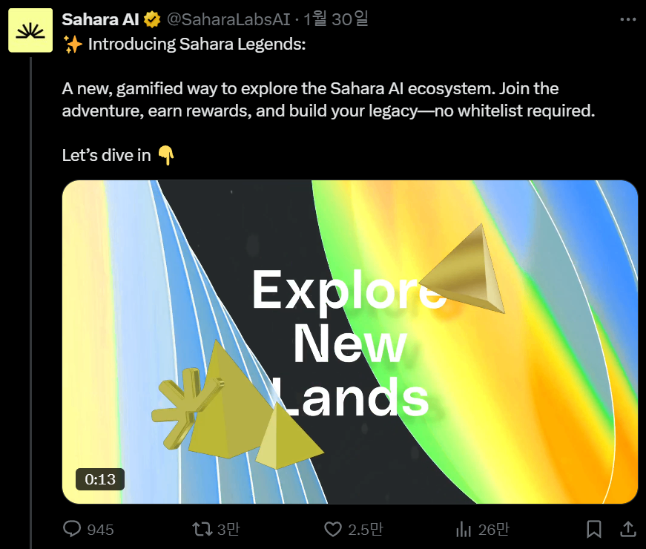
Task: Like the post with heart icon
Action: [333, 529]
